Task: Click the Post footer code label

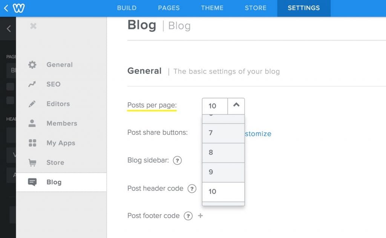Action: click(153, 216)
